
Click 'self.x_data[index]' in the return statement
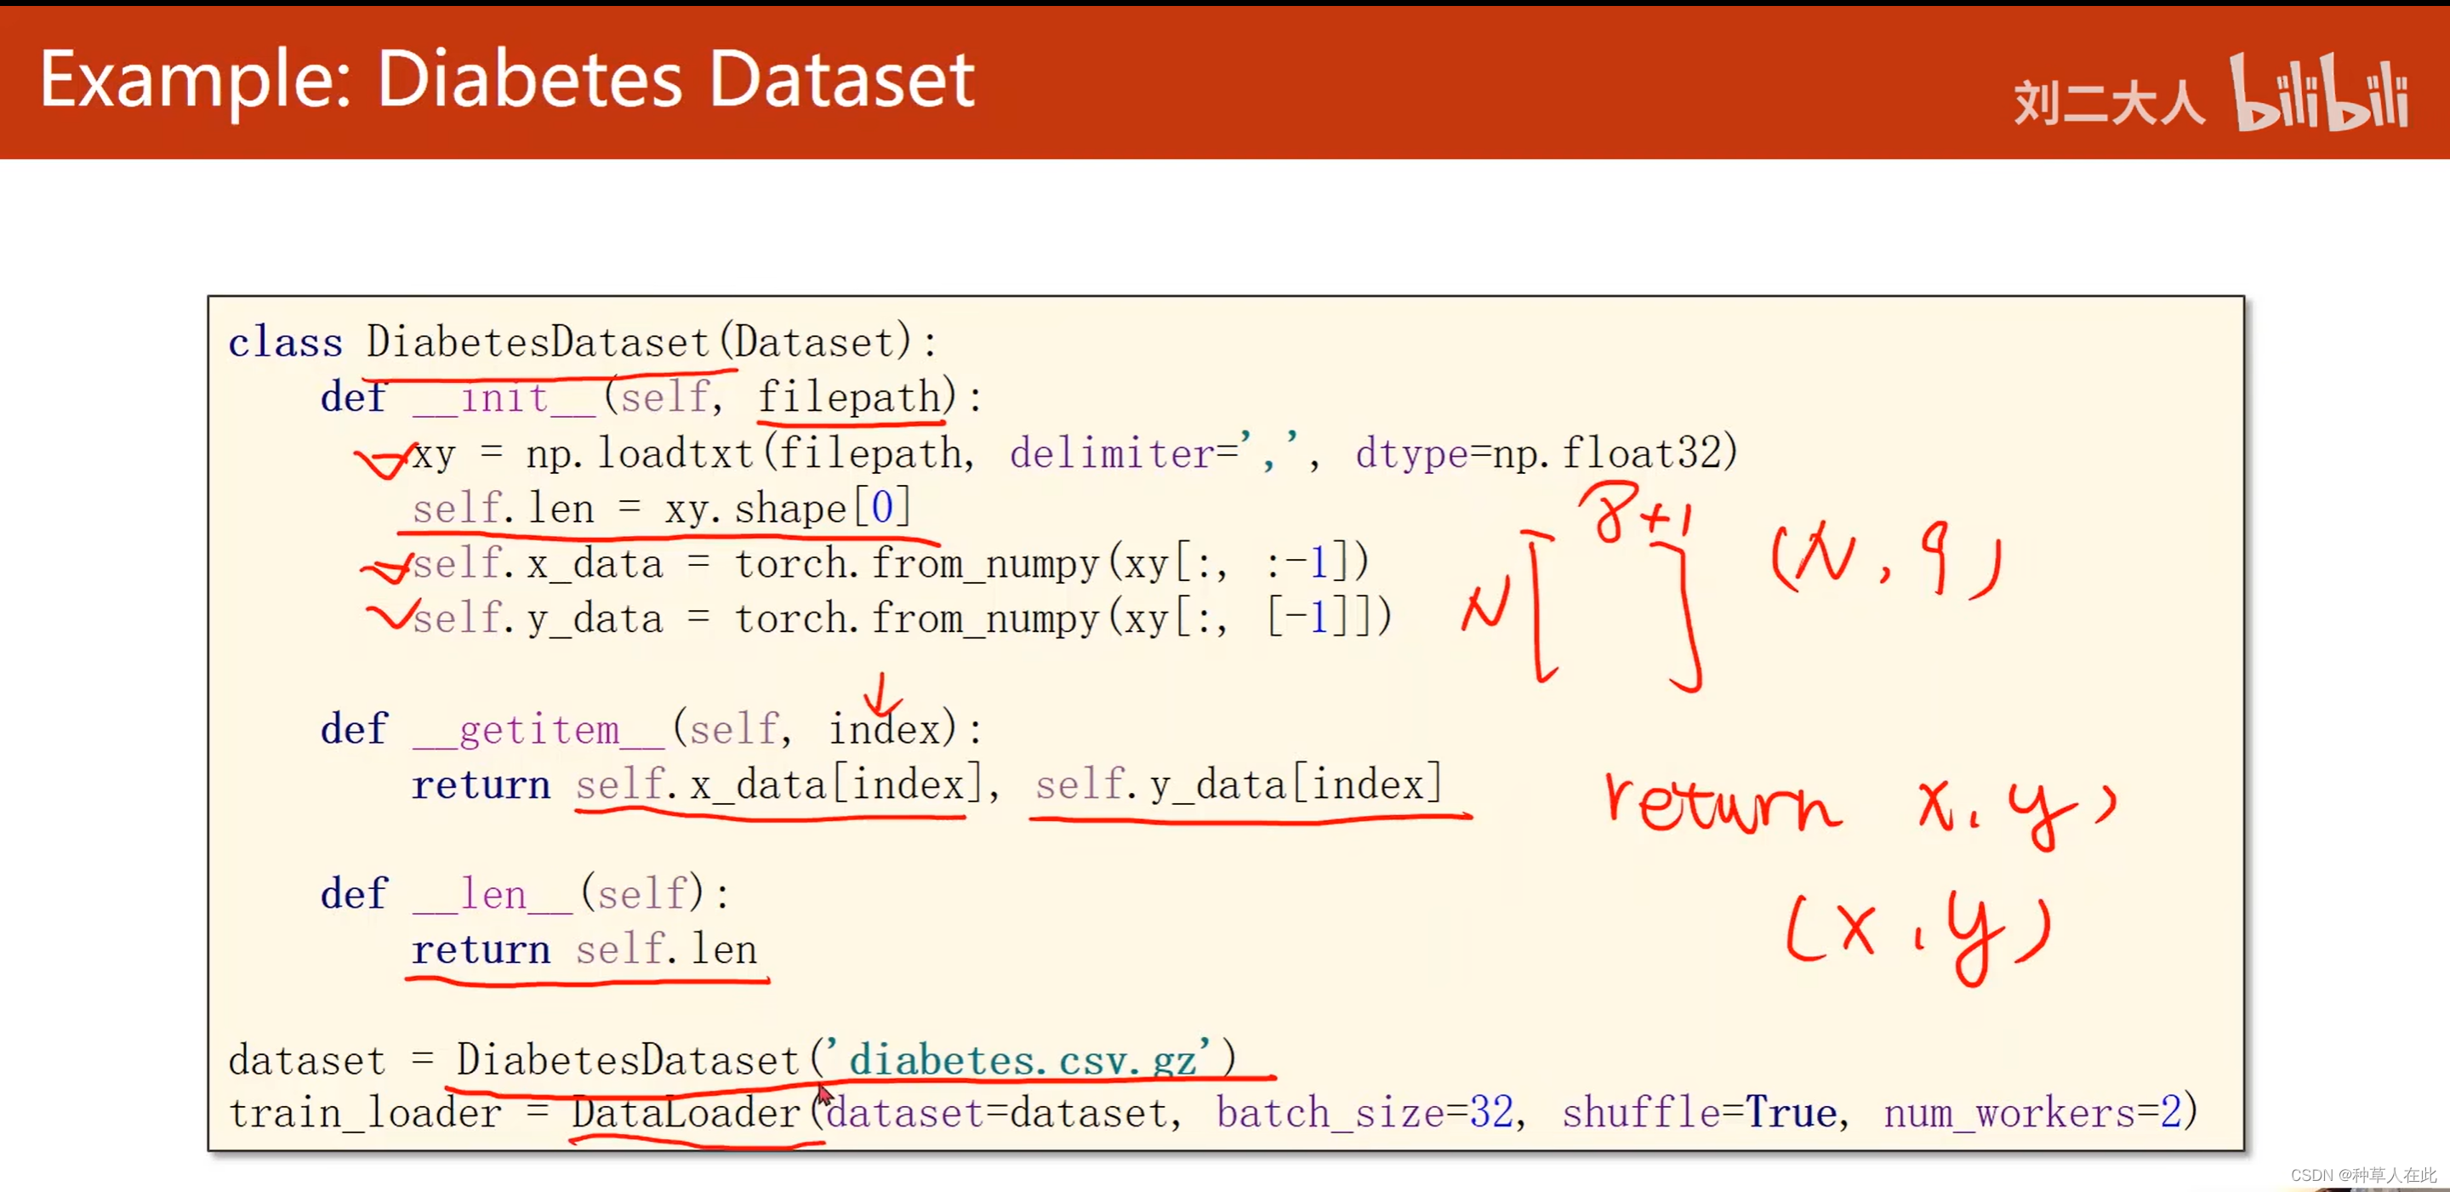point(779,784)
